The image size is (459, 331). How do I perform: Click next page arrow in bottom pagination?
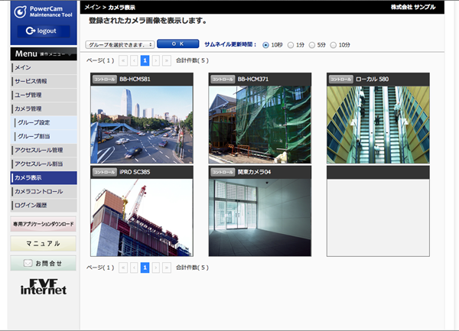tap(156, 268)
